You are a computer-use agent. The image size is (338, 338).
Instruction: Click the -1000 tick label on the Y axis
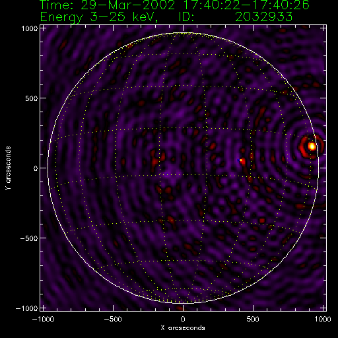27,308
